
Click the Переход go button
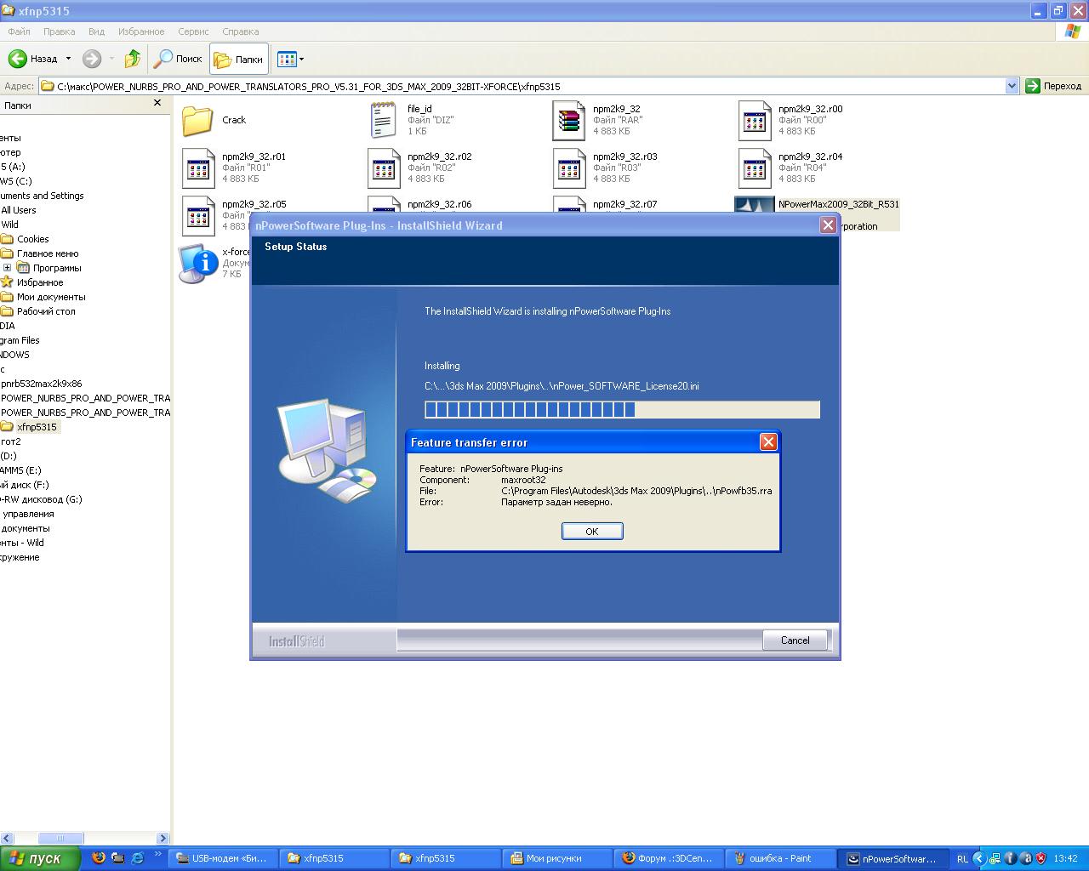tap(1054, 86)
